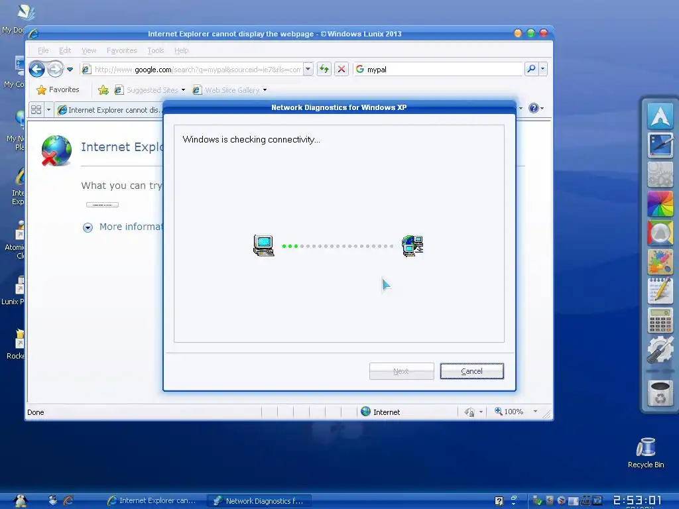Screen dimensions: 679x509
Task: Open the recent pages dropdown arrow
Action: [70, 69]
